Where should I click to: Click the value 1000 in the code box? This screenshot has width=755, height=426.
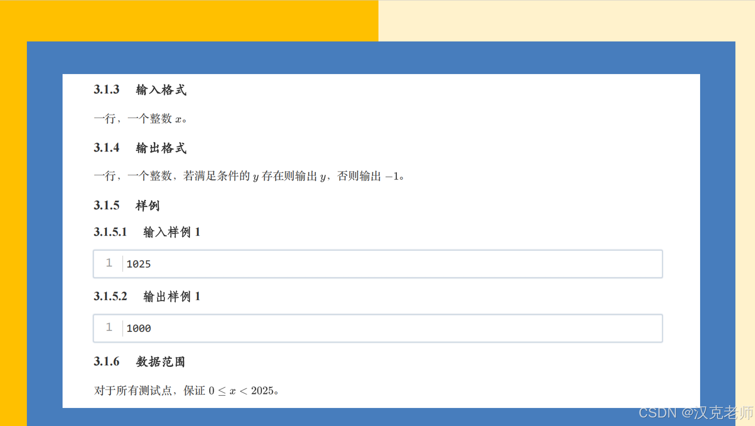[139, 329]
